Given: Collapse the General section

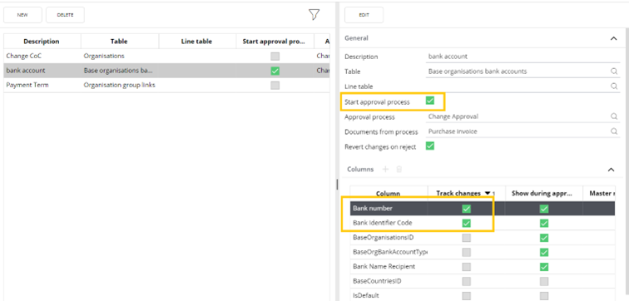Looking at the screenshot, I should (613, 38).
